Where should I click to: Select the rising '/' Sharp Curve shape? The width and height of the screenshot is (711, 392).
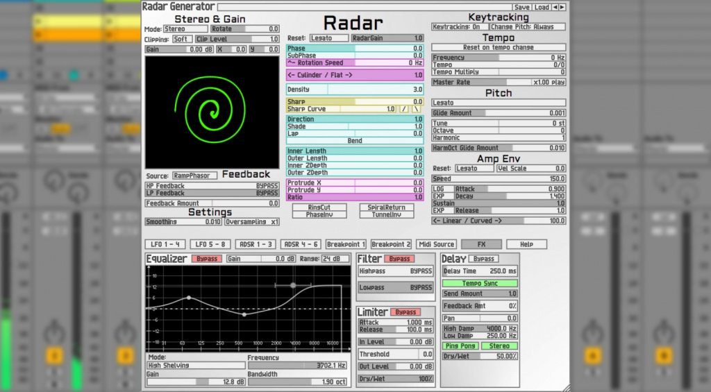[403, 109]
